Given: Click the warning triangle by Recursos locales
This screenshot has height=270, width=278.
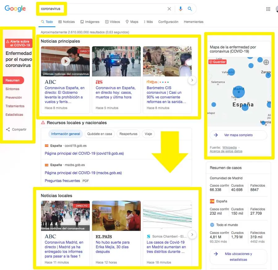Looking at the screenshot, I should click(x=43, y=123).
